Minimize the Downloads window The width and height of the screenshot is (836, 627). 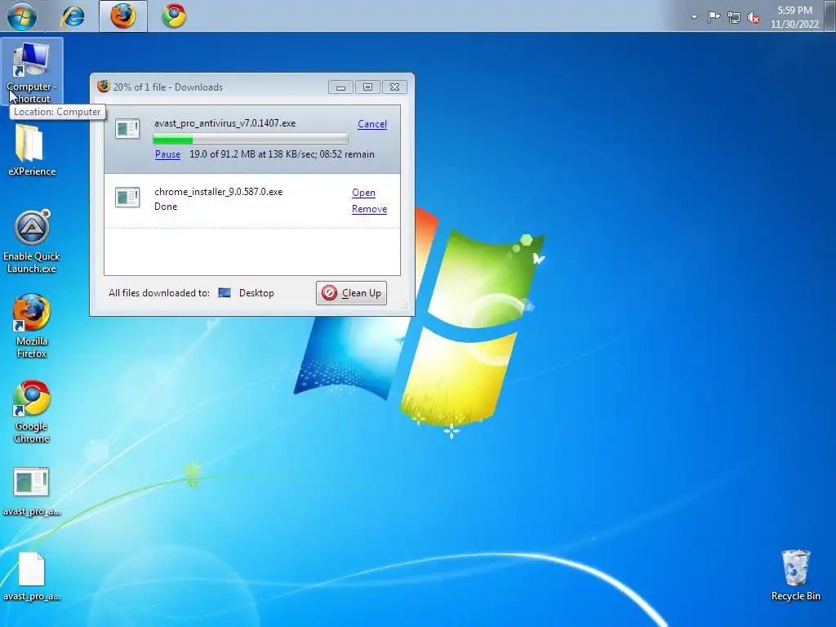(x=340, y=87)
